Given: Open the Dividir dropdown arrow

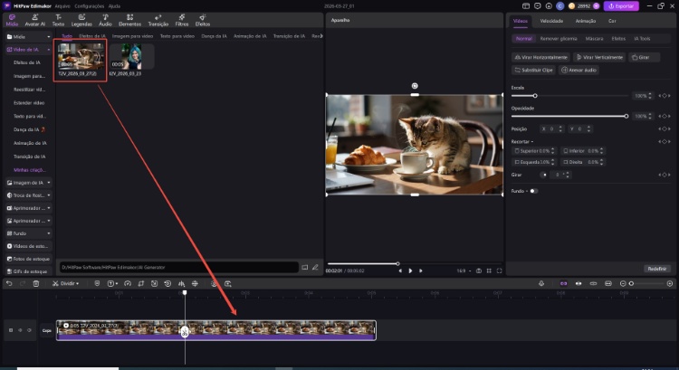Looking at the screenshot, I should tap(78, 284).
